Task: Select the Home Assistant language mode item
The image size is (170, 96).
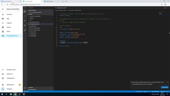Action: [155, 91]
